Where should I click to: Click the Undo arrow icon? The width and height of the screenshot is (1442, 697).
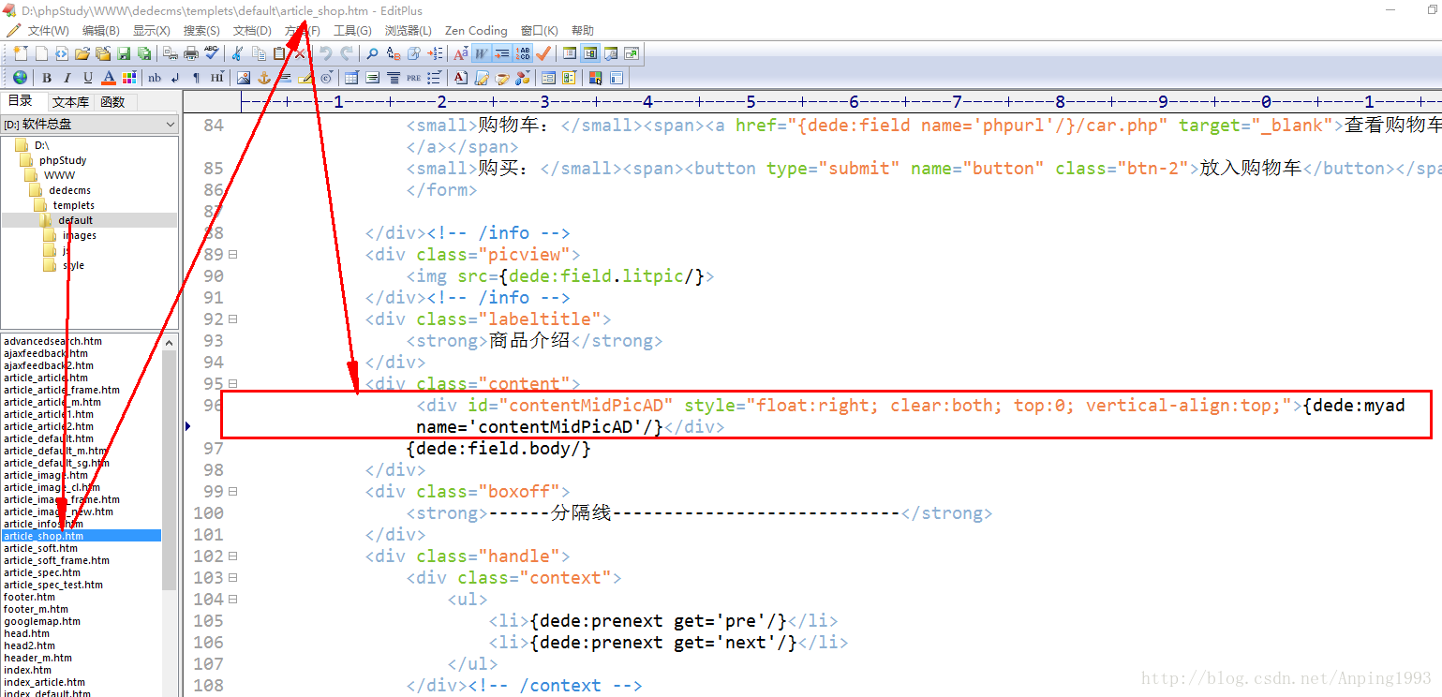click(325, 53)
